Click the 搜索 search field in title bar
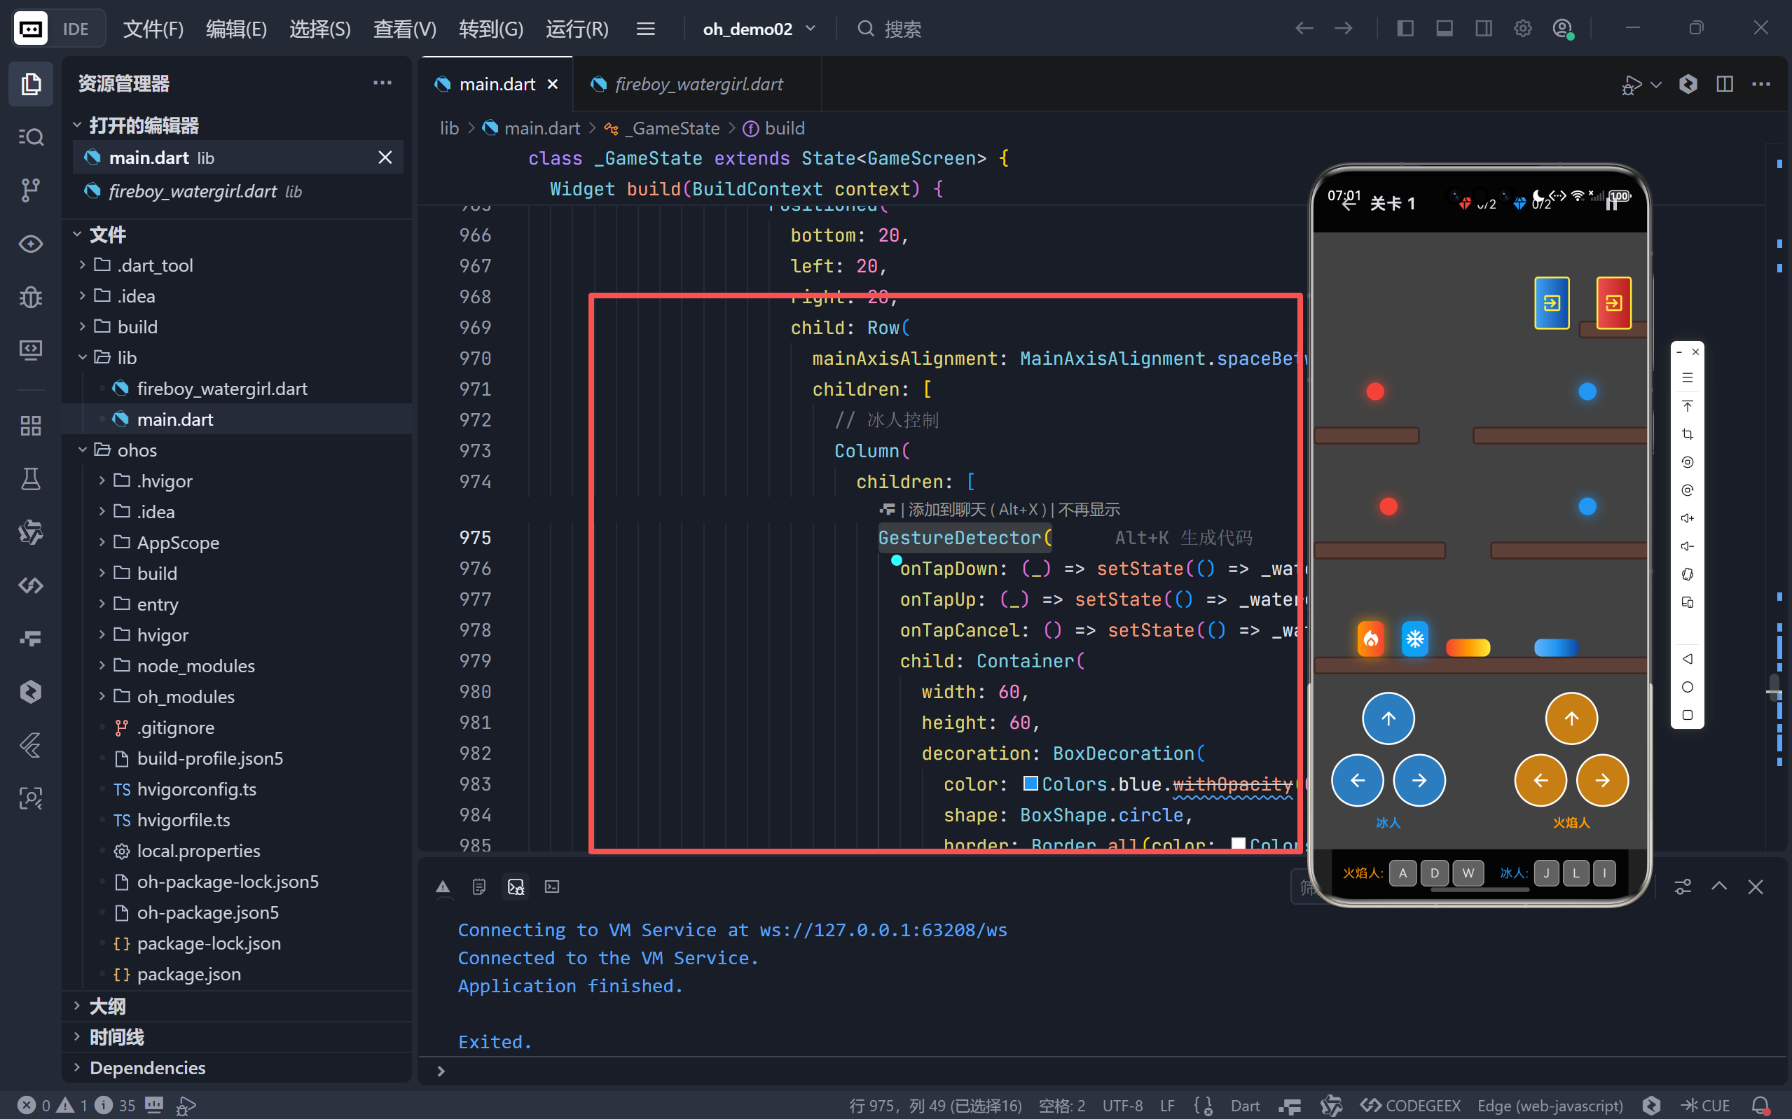Image resolution: width=1792 pixels, height=1119 pixels. [x=903, y=29]
